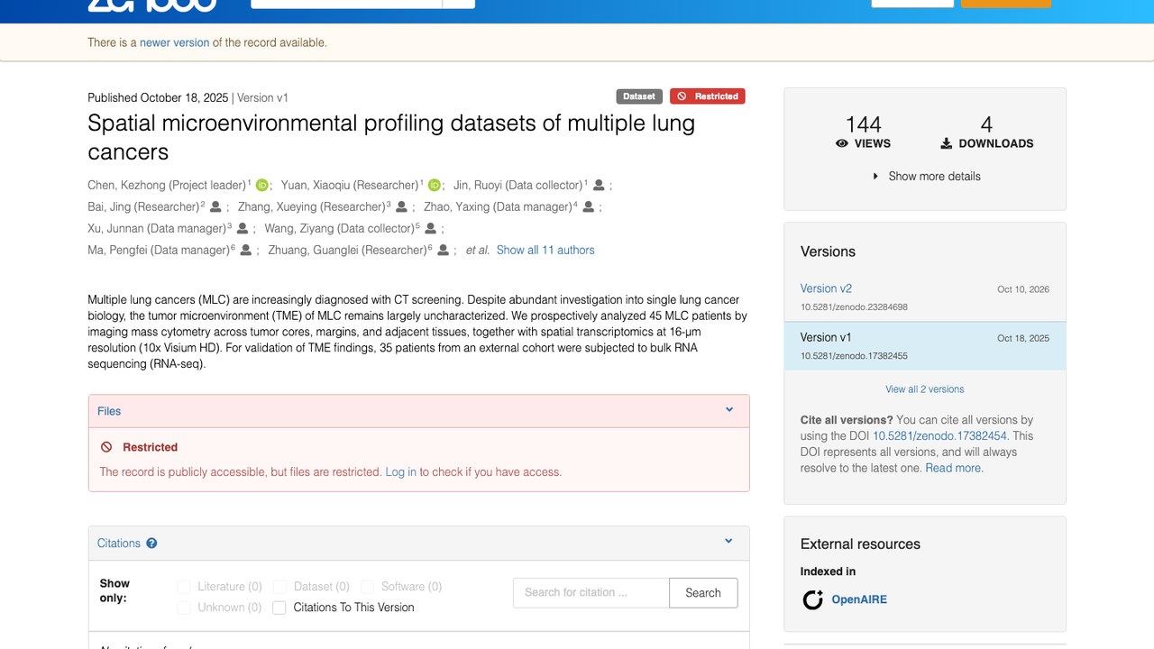Toggle the Unknown (0) checkbox

pyautogui.click(x=184, y=608)
